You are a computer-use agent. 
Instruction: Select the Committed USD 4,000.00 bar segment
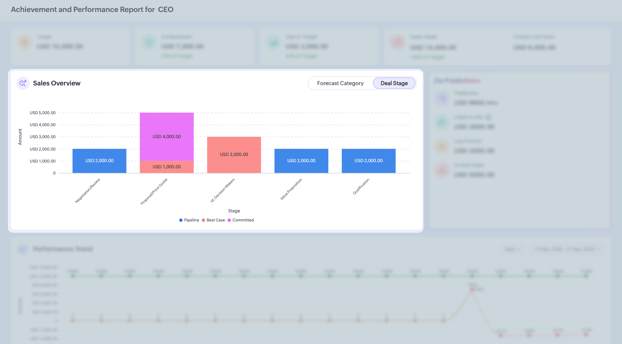click(x=167, y=137)
